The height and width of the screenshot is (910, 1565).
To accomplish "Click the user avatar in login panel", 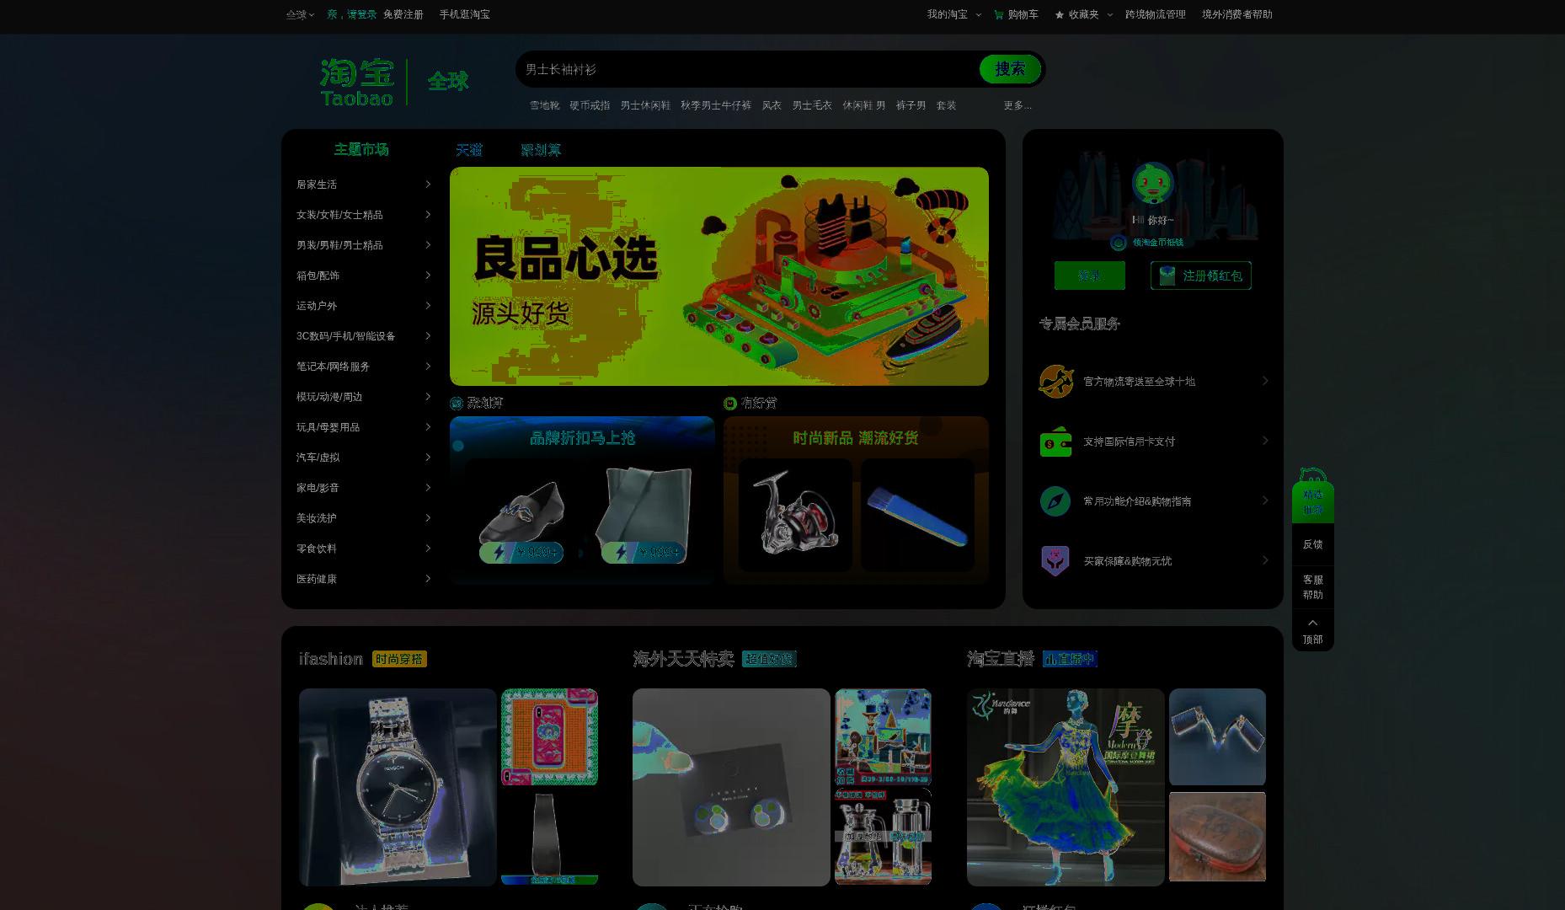I will click(1152, 184).
